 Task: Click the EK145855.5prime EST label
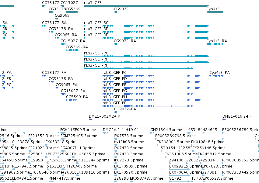(89, 154)
